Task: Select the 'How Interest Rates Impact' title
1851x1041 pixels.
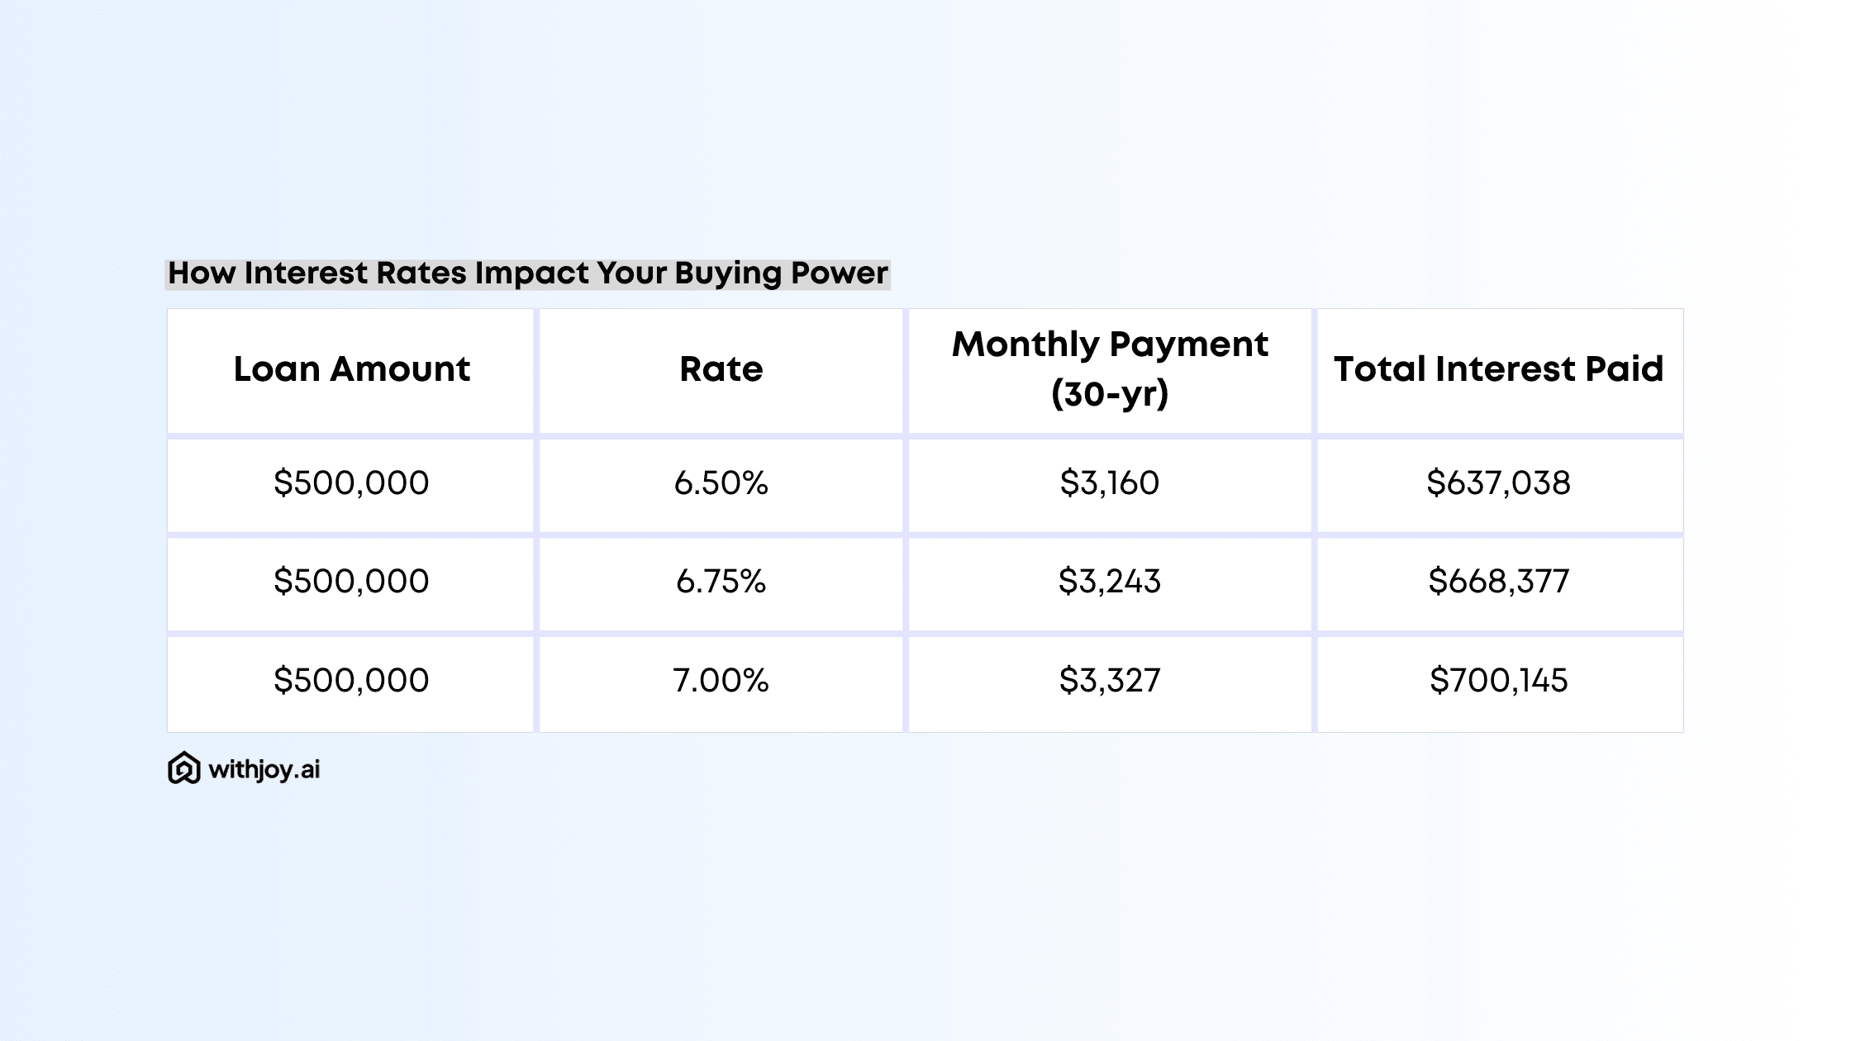Action: coord(527,273)
